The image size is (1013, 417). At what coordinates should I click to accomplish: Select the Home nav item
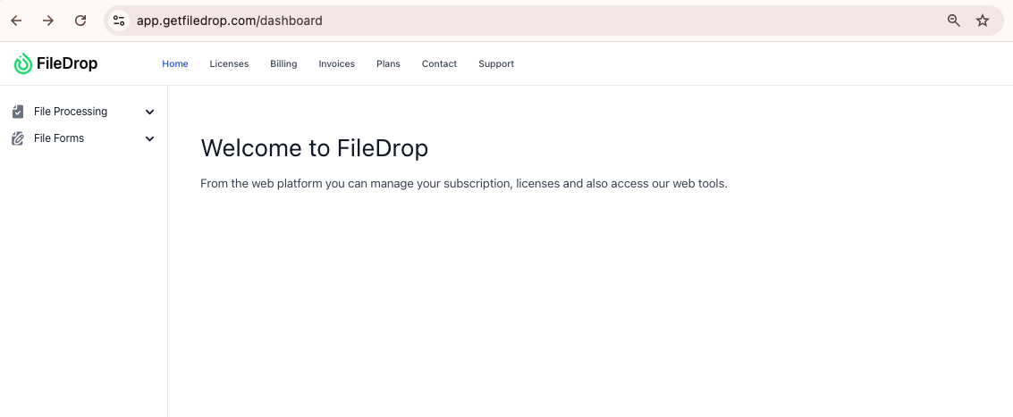[175, 64]
